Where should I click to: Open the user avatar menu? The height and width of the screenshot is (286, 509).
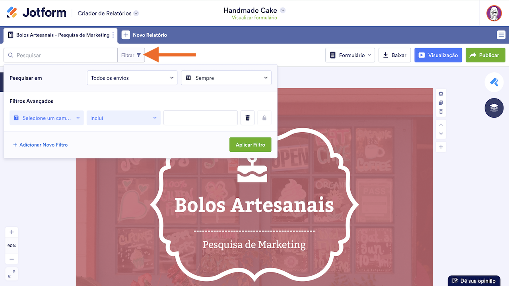pyautogui.click(x=494, y=13)
